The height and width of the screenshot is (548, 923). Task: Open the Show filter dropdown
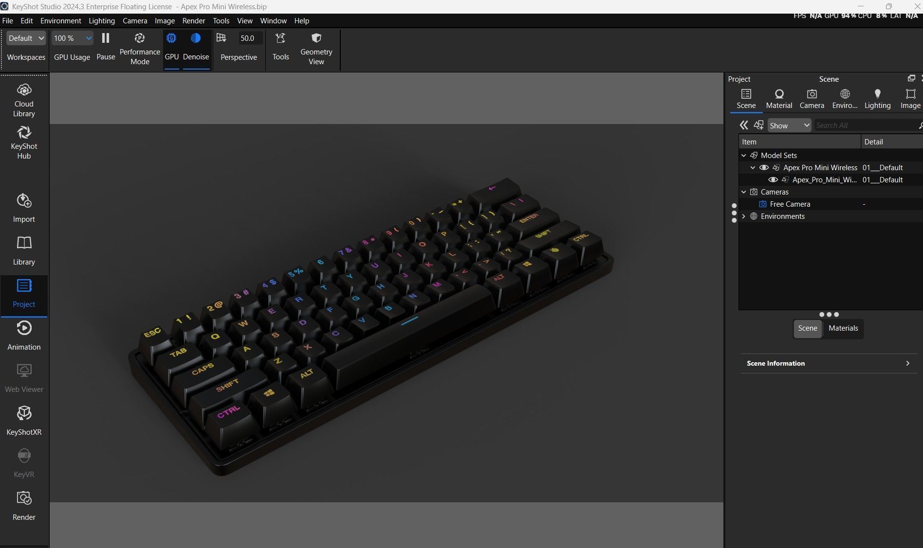789,125
